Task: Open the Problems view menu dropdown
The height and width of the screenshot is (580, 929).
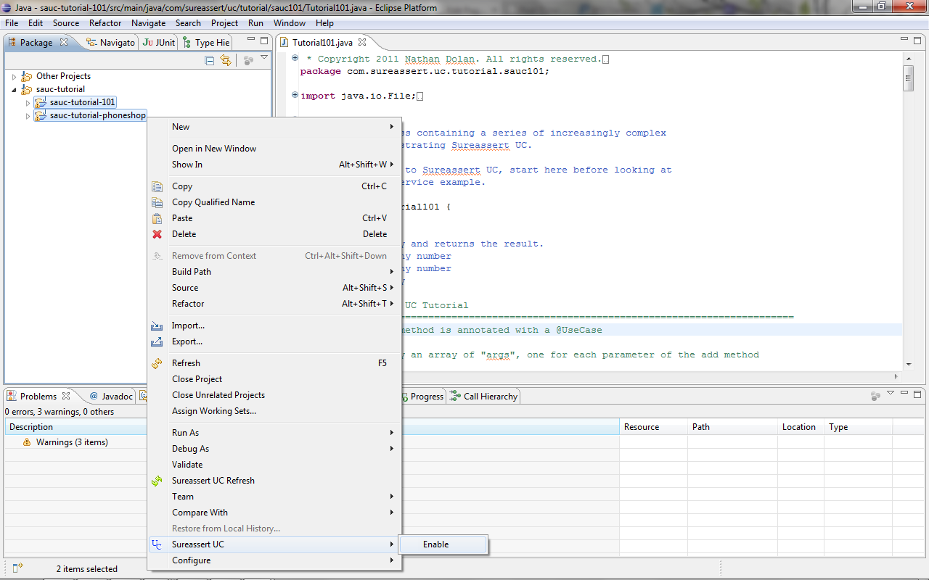Action: point(891,394)
